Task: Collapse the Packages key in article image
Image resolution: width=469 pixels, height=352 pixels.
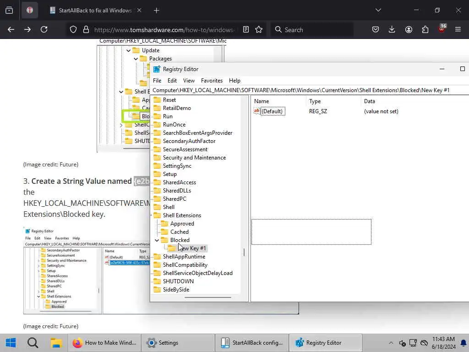Action: pyautogui.click(x=136, y=59)
